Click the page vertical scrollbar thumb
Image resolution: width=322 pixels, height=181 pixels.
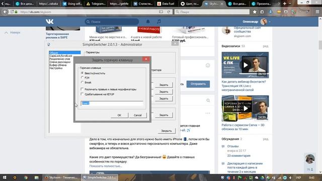click(320, 45)
